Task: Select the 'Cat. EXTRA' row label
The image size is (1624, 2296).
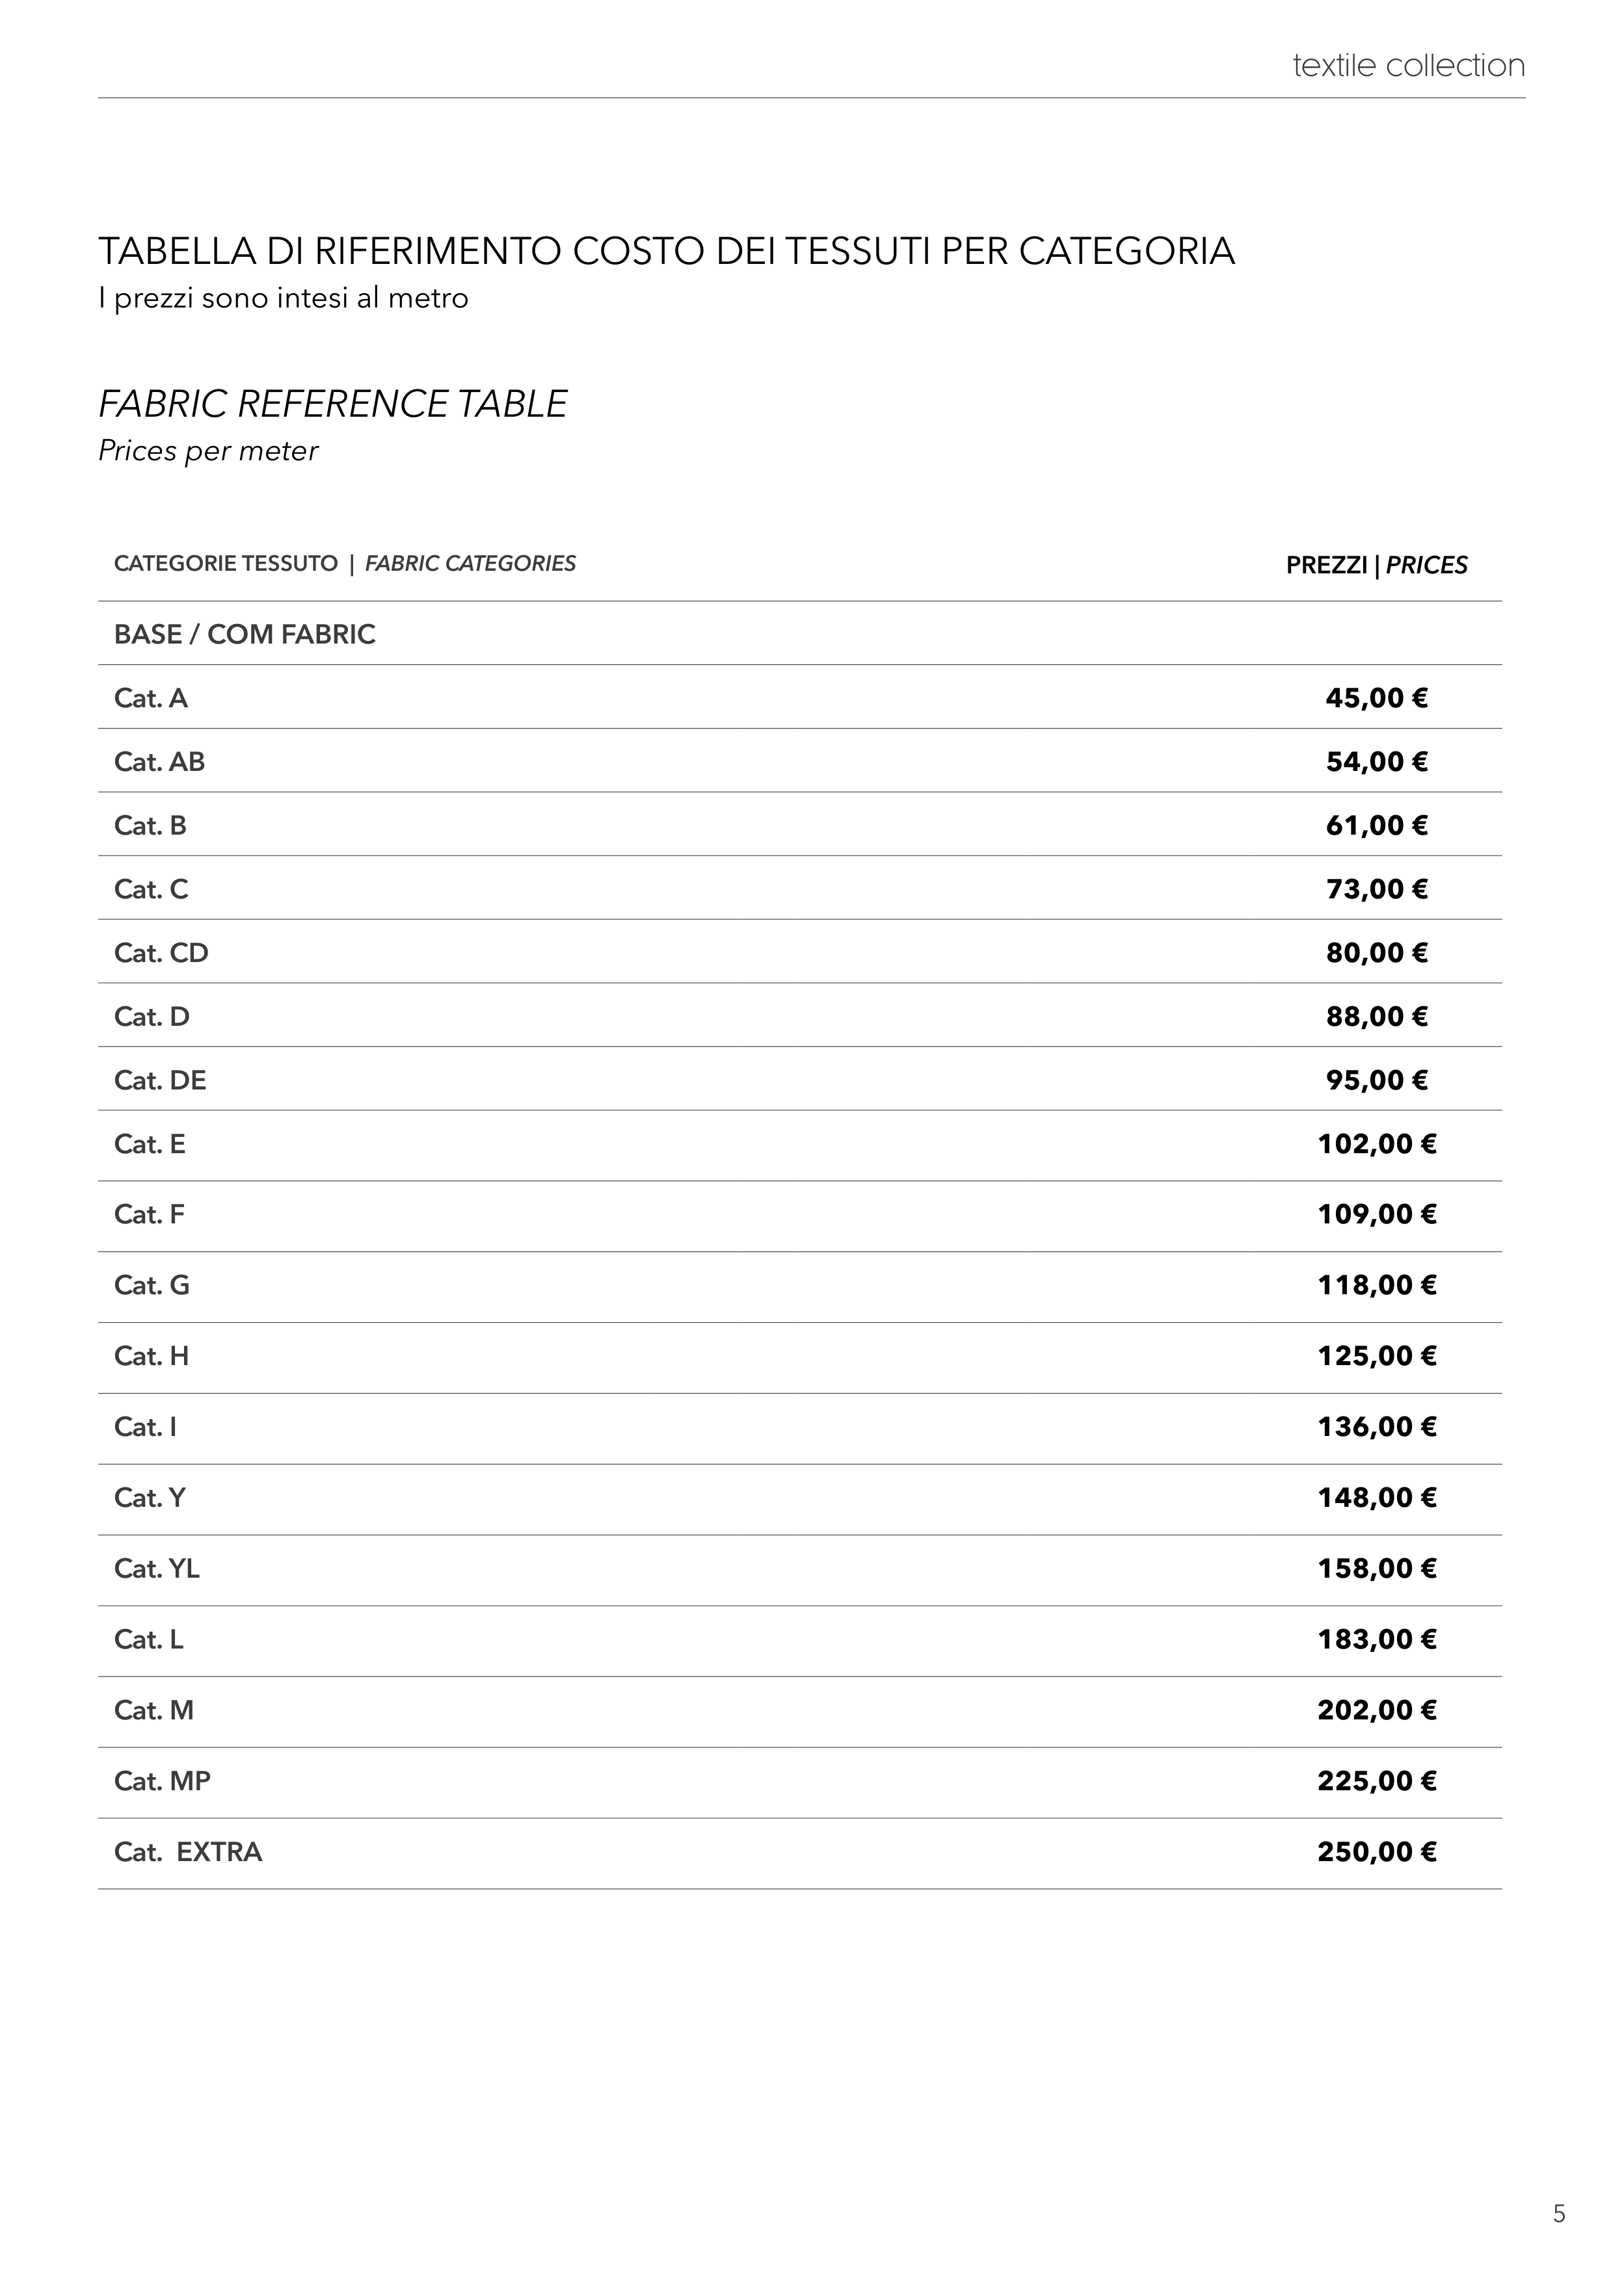Action: click(x=188, y=1852)
